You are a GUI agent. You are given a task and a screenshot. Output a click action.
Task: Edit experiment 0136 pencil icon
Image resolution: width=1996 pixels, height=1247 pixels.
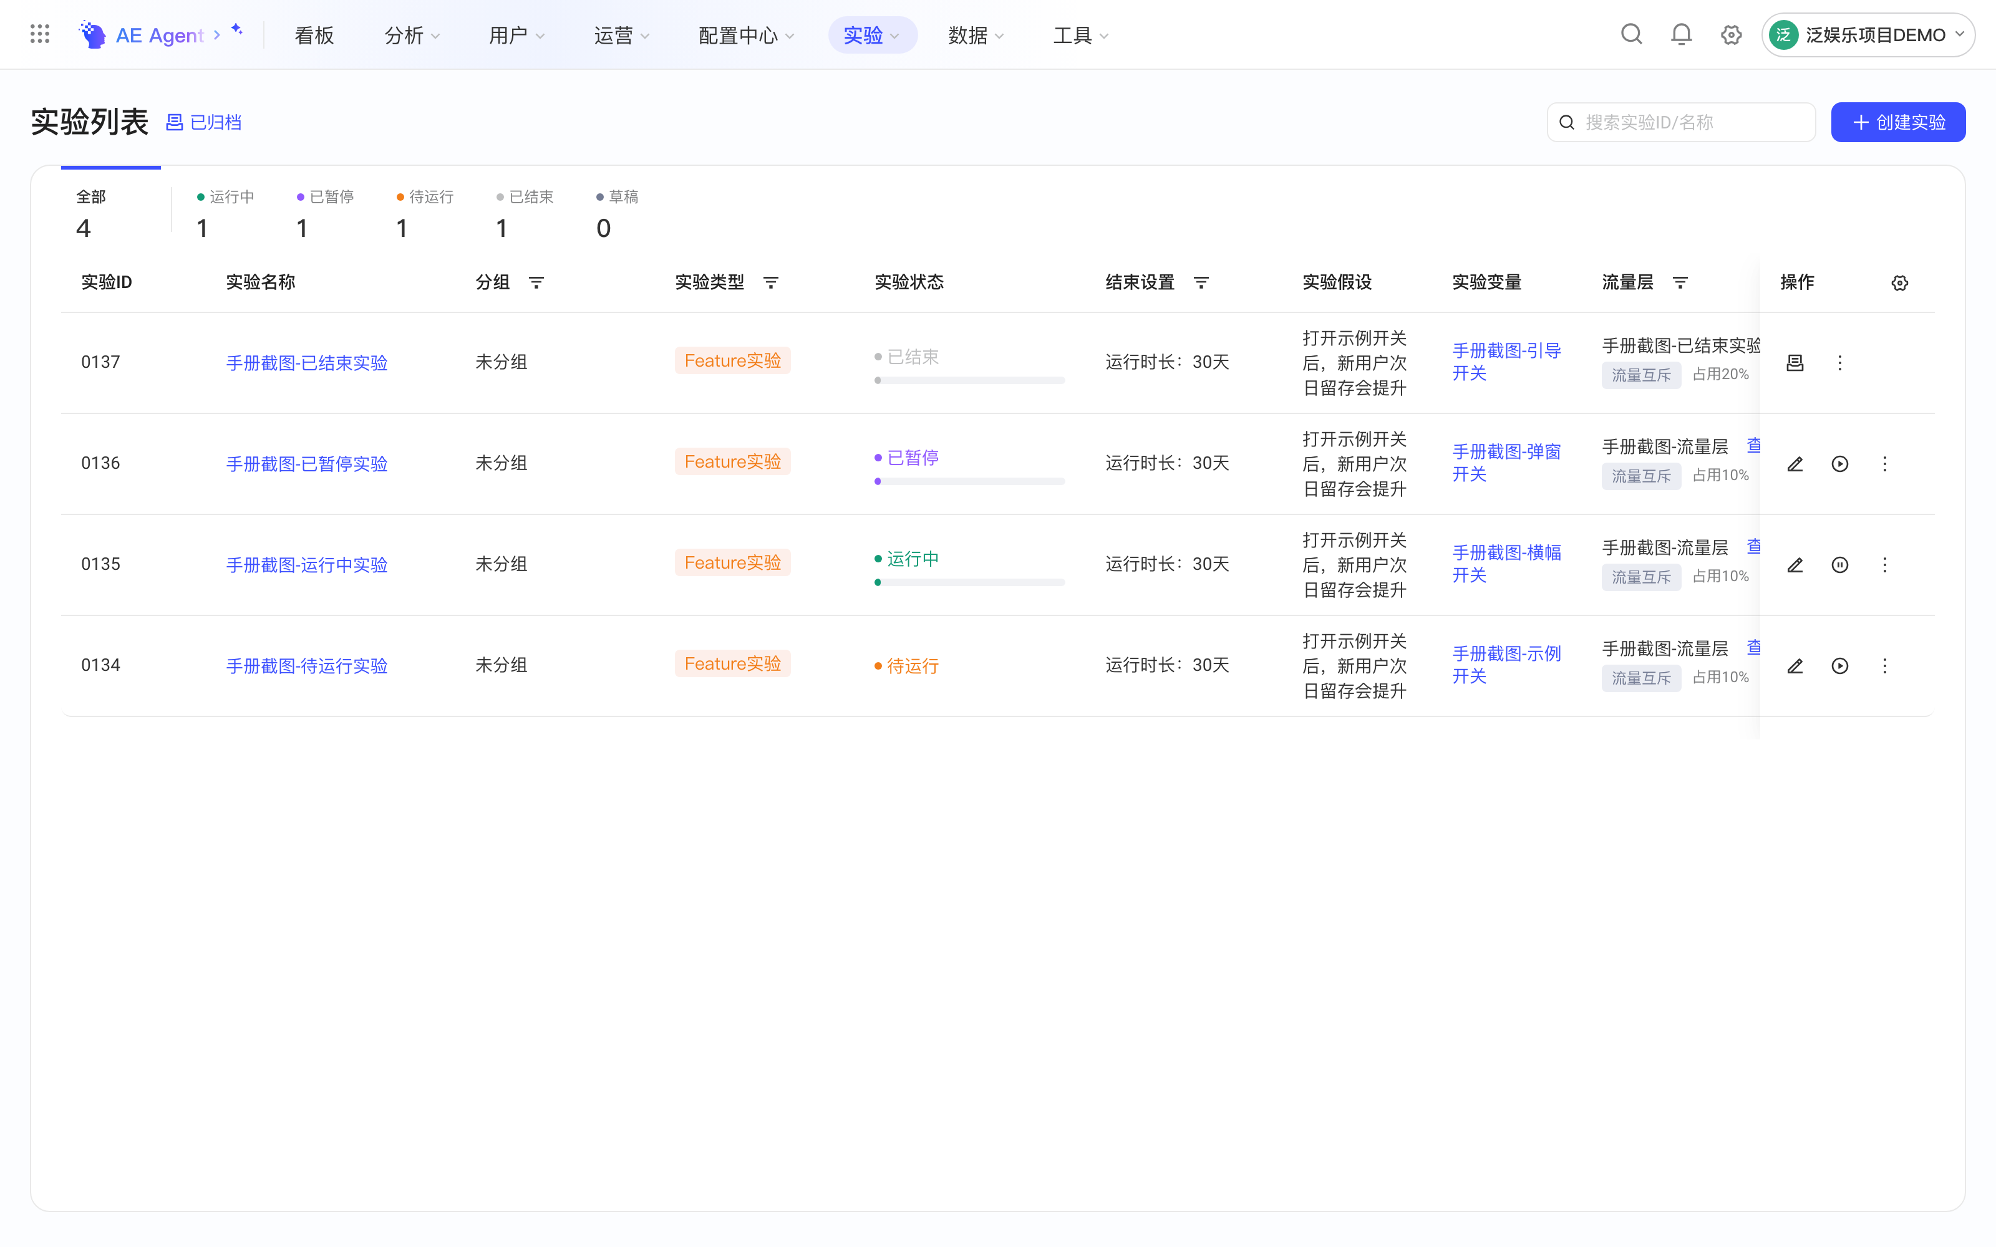pyautogui.click(x=1795, y=465)
